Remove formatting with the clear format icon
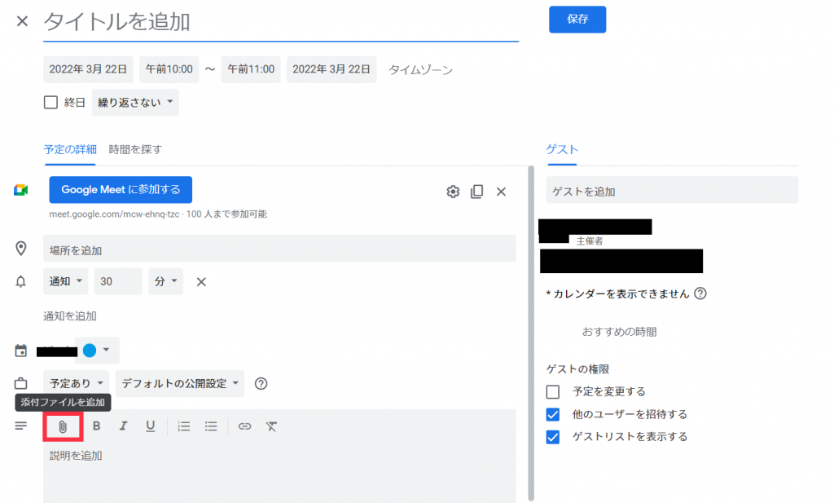 (272, 426)
